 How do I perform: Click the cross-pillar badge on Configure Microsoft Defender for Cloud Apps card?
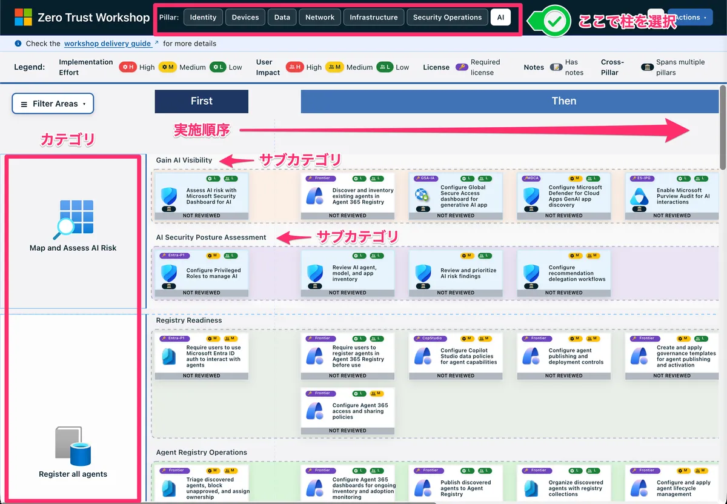531,209
